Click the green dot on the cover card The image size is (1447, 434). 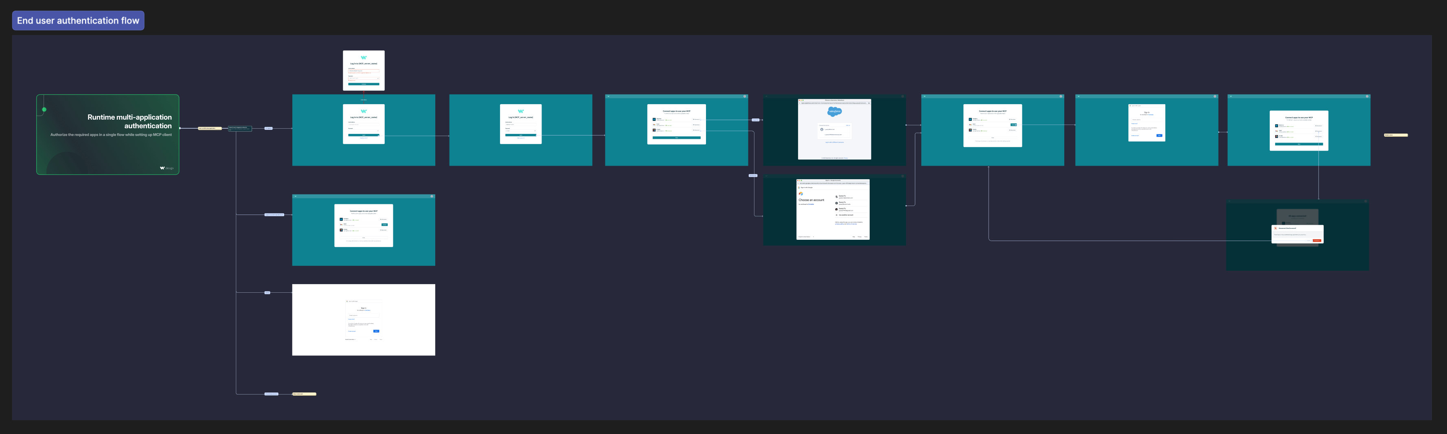(44, 110)
